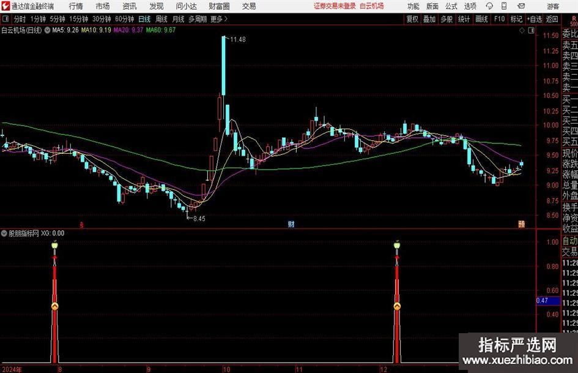578x373 pixels.
Task: Switch to 月线 monthly period
Action: pos(178,19)
